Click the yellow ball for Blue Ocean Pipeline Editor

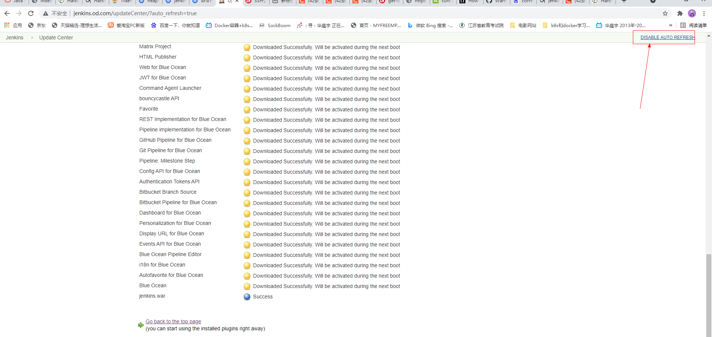tap(247, 255)
